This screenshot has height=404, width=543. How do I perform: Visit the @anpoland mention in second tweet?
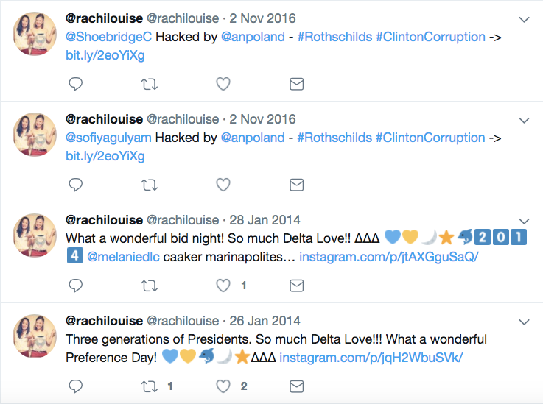[253, 138]
